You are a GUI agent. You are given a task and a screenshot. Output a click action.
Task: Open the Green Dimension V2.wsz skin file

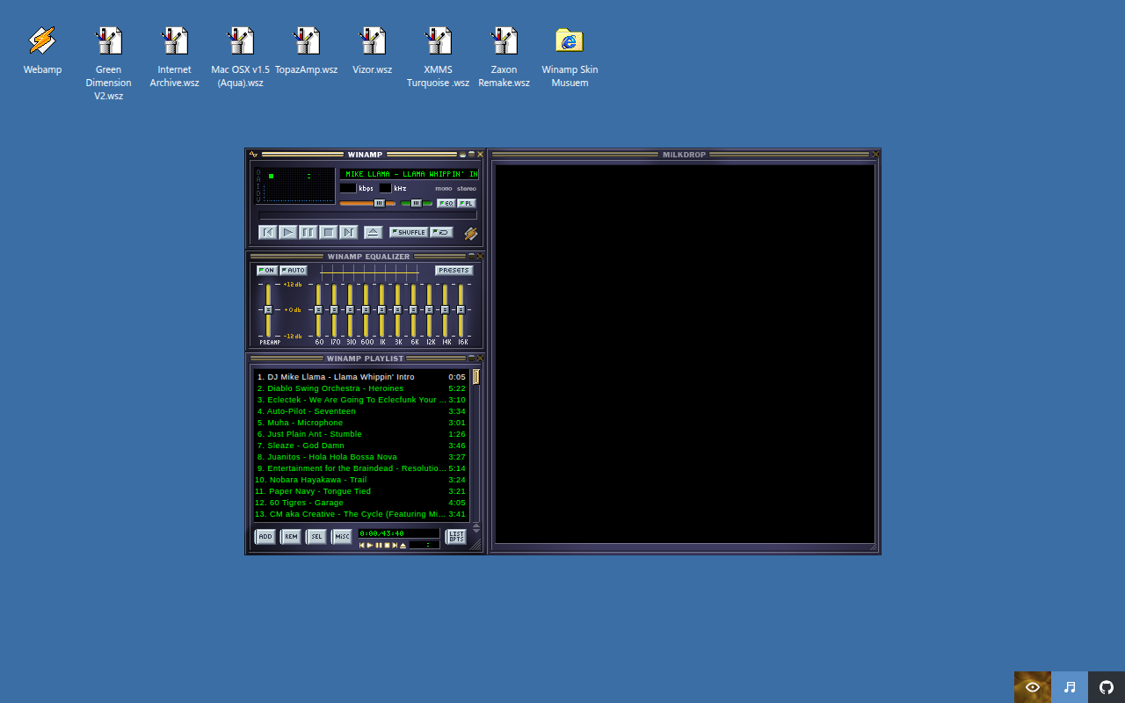(x=108, y=63)
